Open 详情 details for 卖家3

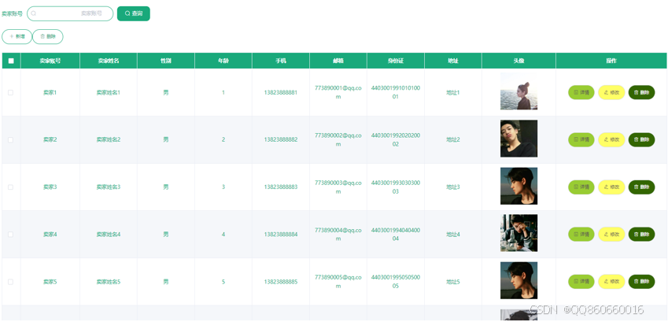(581, 187)
